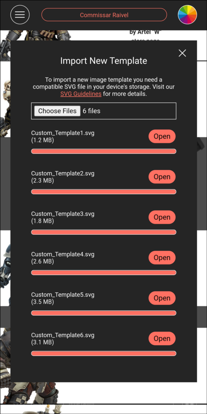Click the Custom_Template6.svg progress bar
The width and height of the screenshot is (207, 414).
pyautogui.click(x=103, y=353)
